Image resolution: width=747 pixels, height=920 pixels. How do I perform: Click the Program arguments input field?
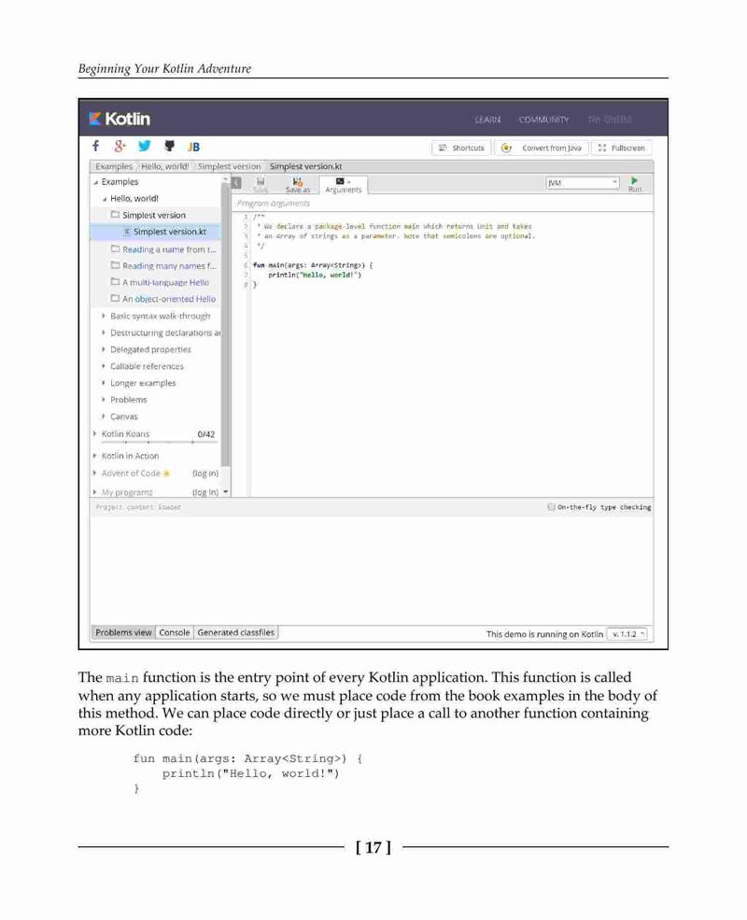click(x=443, y=203)
